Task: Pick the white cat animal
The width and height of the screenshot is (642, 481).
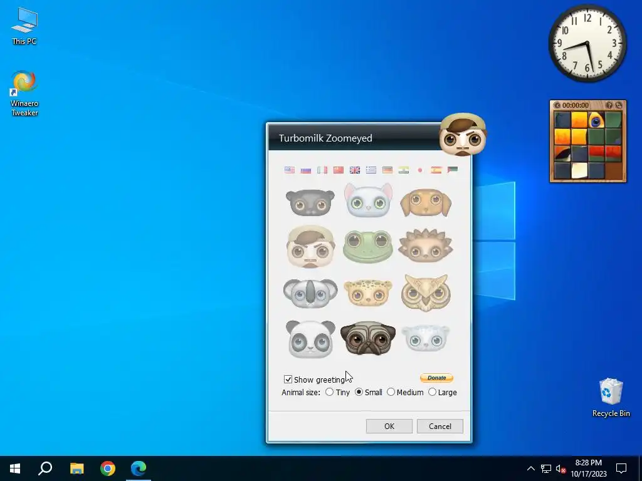Action: pyautogui.click(x=368, y=200)
